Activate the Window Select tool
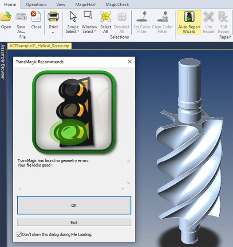This screenshot has height=247, width=233. pyautogui.click(x=88, y=15)
